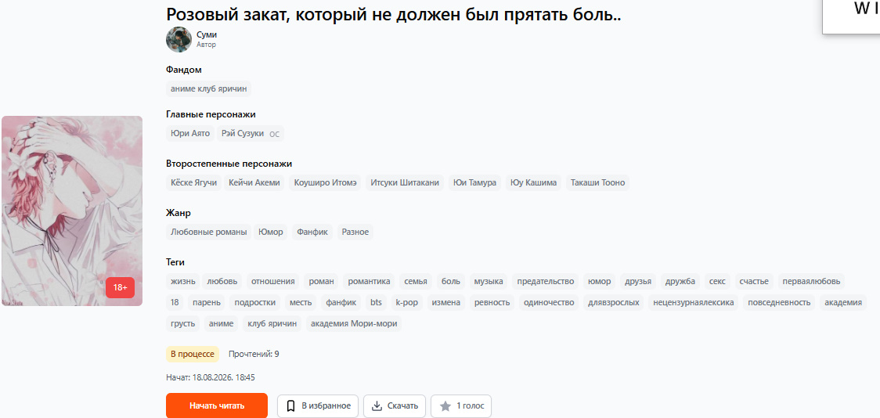Click the музыка tag
Viewport: 880px width, 418px height.
pos(489,281)
